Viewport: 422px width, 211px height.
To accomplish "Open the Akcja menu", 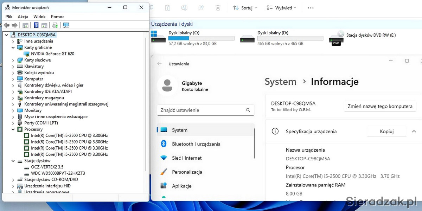I will pyautogui.click(x=23, y=17).
